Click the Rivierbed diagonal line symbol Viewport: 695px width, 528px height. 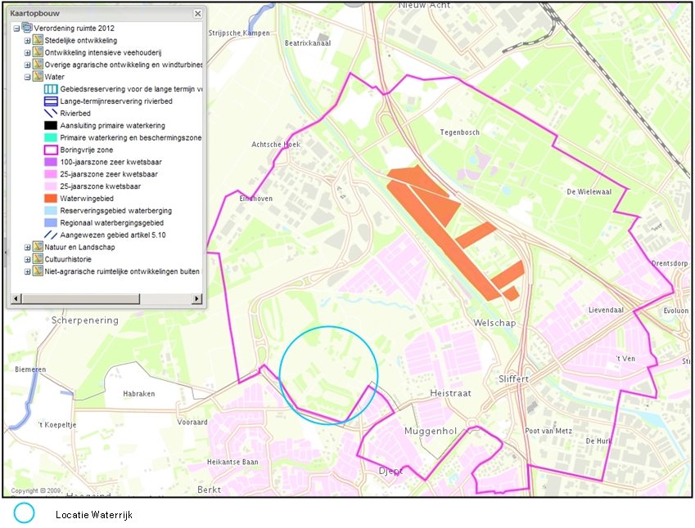click(49, 114)
